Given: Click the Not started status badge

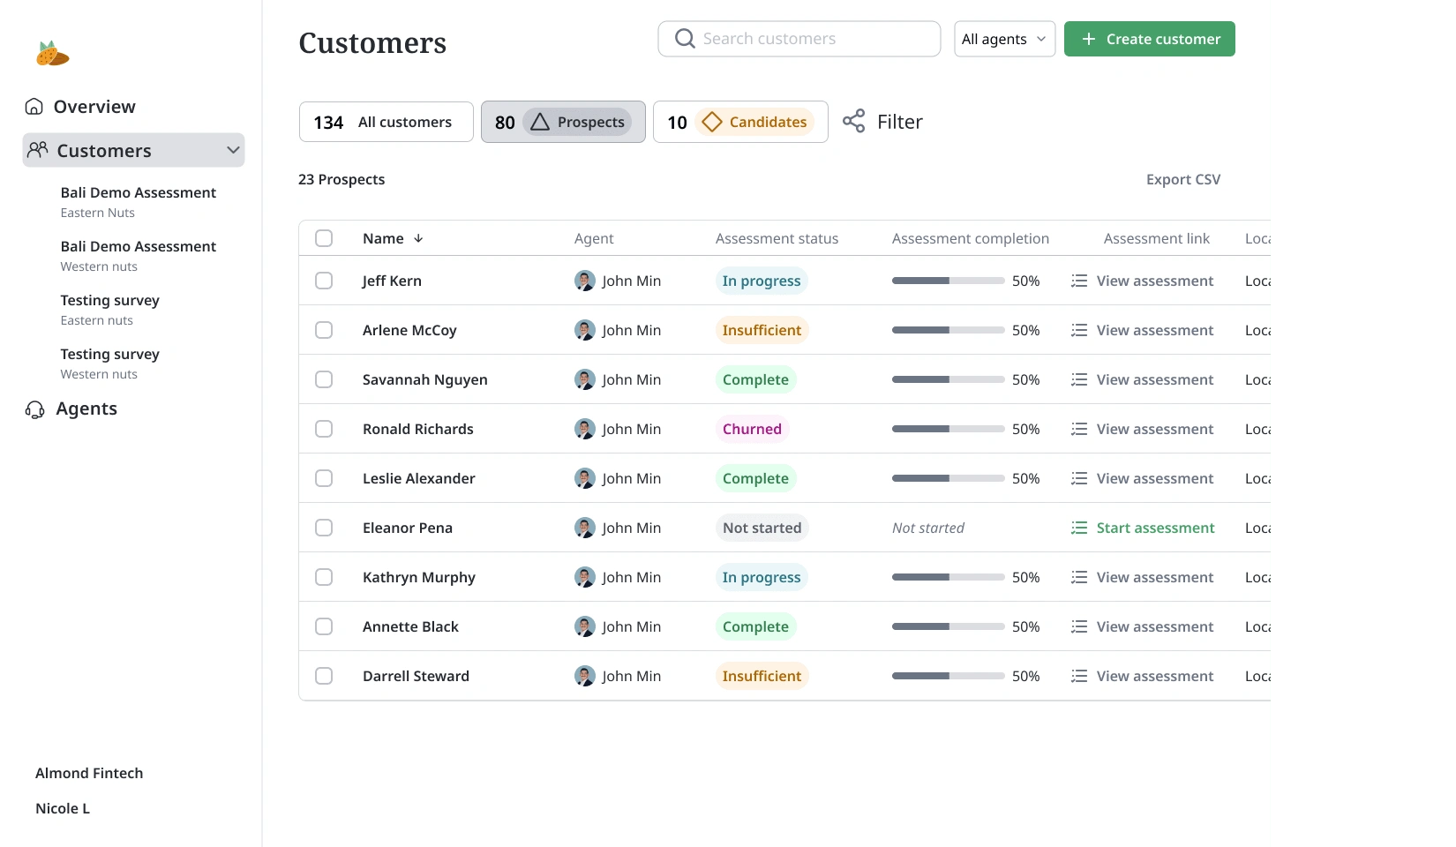Looking at the screenshot, I should click(x=762, y=528).
